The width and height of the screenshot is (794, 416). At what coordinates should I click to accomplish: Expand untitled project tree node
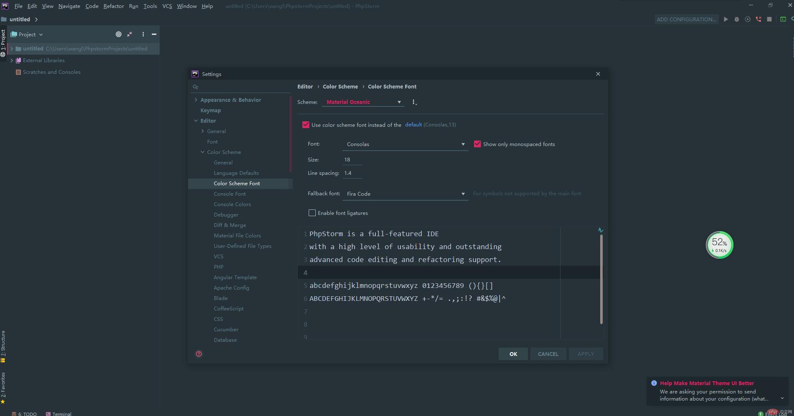(12, 49)
